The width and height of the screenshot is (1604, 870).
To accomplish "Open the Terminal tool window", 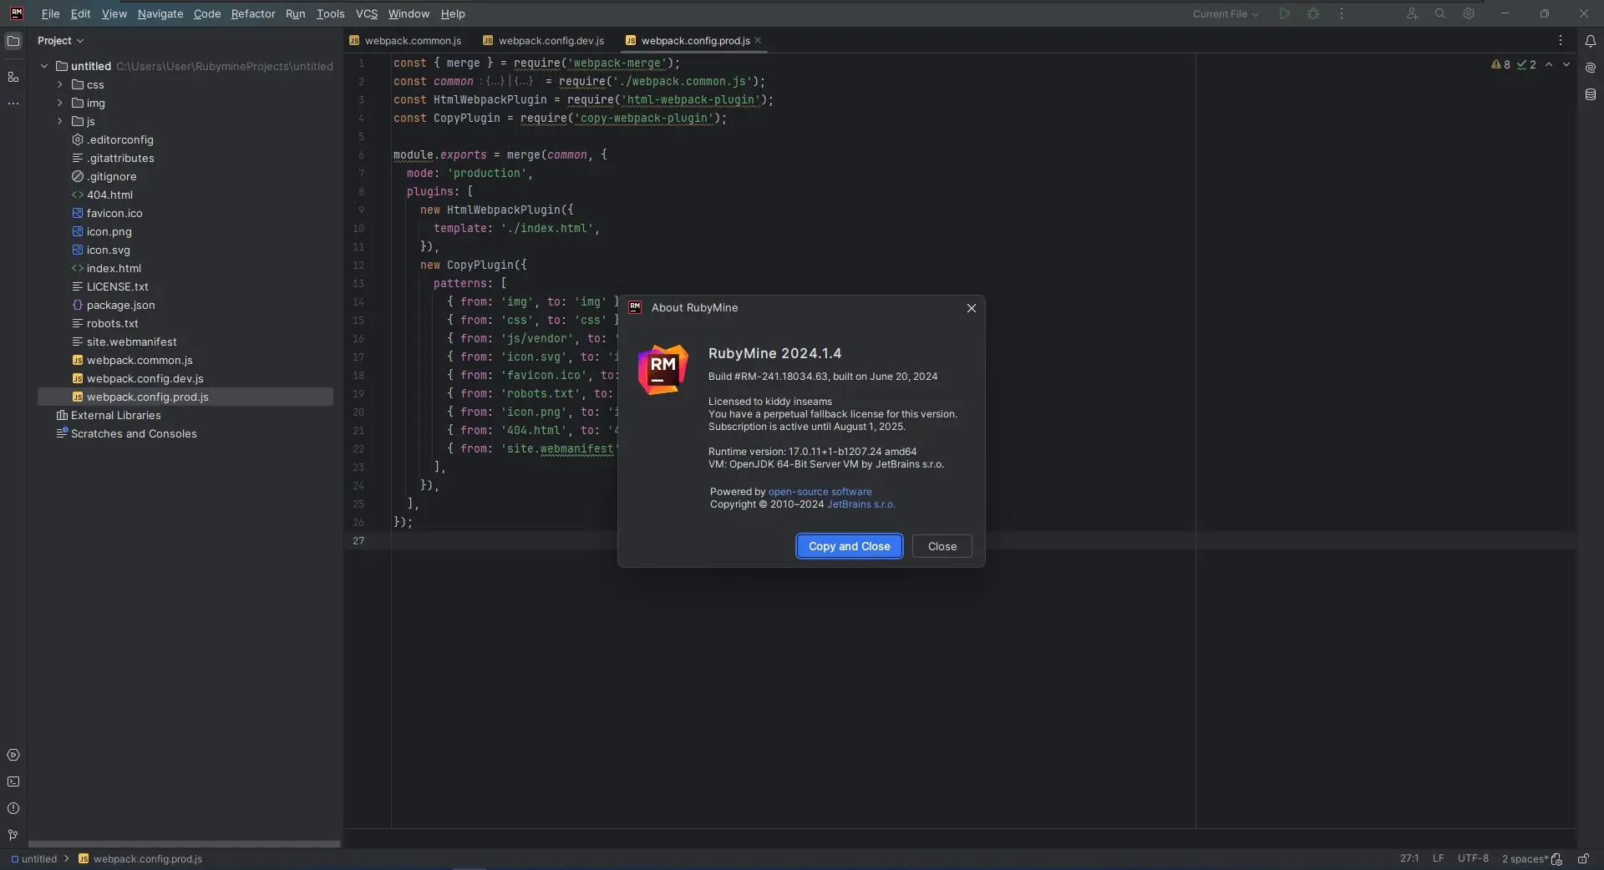I will [13, 782].
